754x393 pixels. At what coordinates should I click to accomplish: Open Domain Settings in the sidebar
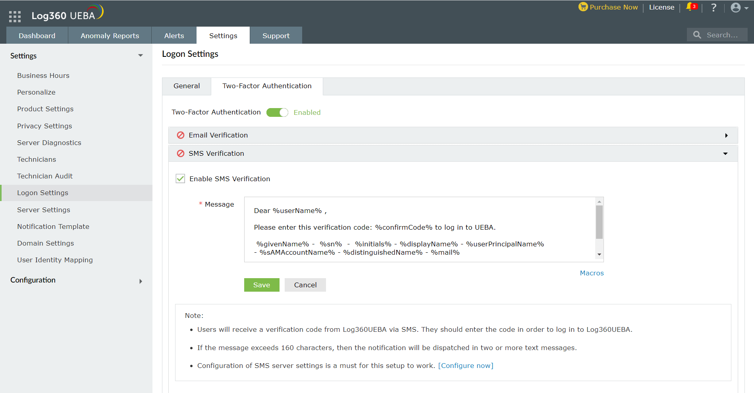pos(45,243)
